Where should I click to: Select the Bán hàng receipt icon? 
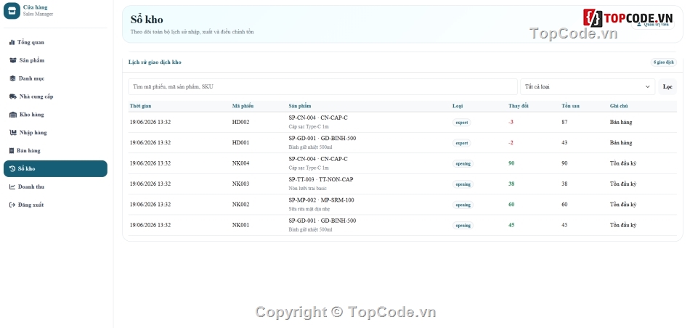point(12,150)
